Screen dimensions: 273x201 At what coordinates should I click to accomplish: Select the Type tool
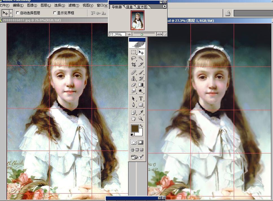141,99
